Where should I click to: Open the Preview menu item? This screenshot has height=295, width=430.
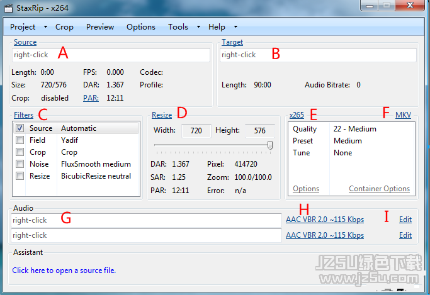pyautogui.click(x=100, y=27)
